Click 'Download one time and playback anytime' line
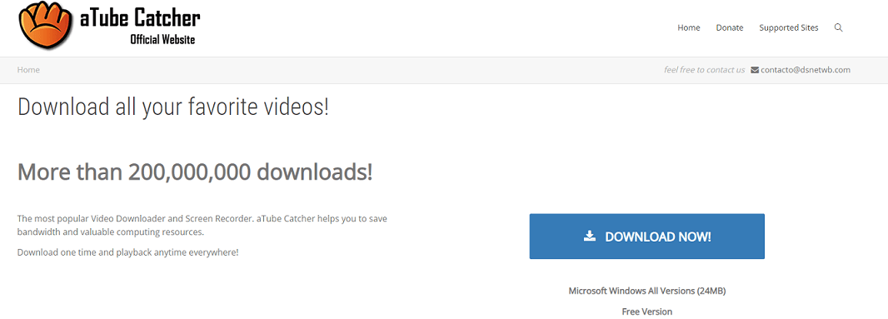Image resolution: width=888 pixels, height=319 pixels. (x=128, y=252)
